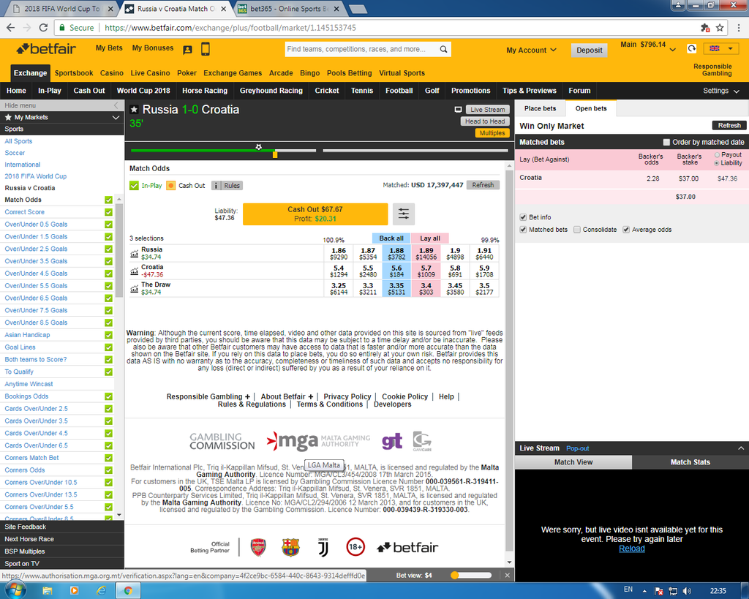Expand the My Account dropdown
The width and height of the screenshot is (749, 599).
click(x=531, y=50)
